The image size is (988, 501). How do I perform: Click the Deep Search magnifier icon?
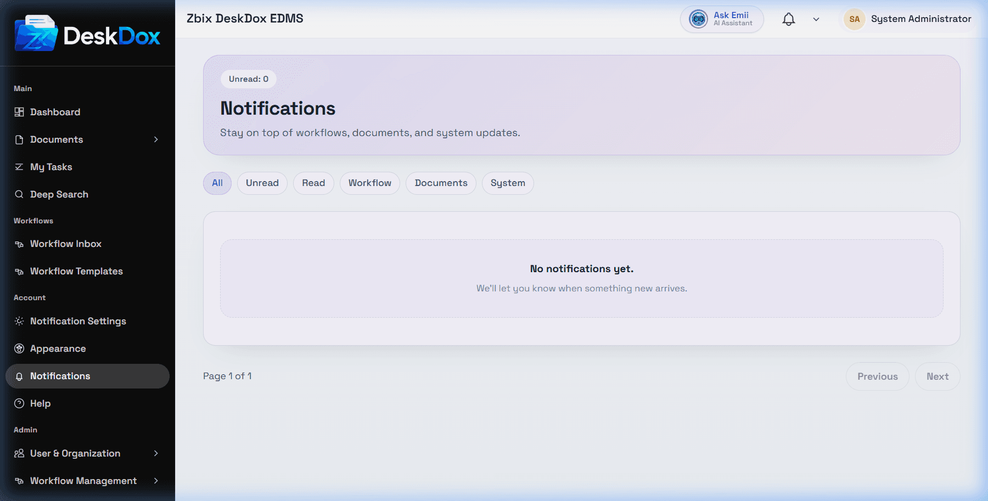pyautogui.click(x=19, y=194)
